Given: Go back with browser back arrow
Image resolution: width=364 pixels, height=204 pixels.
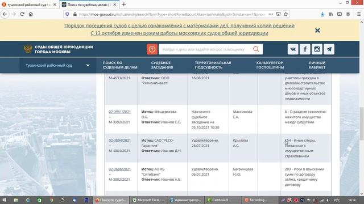Looking at the screenshot, I should click(5, 14).
